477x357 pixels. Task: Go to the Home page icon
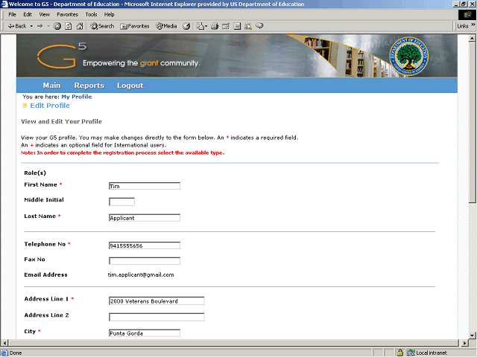[80, 26]
